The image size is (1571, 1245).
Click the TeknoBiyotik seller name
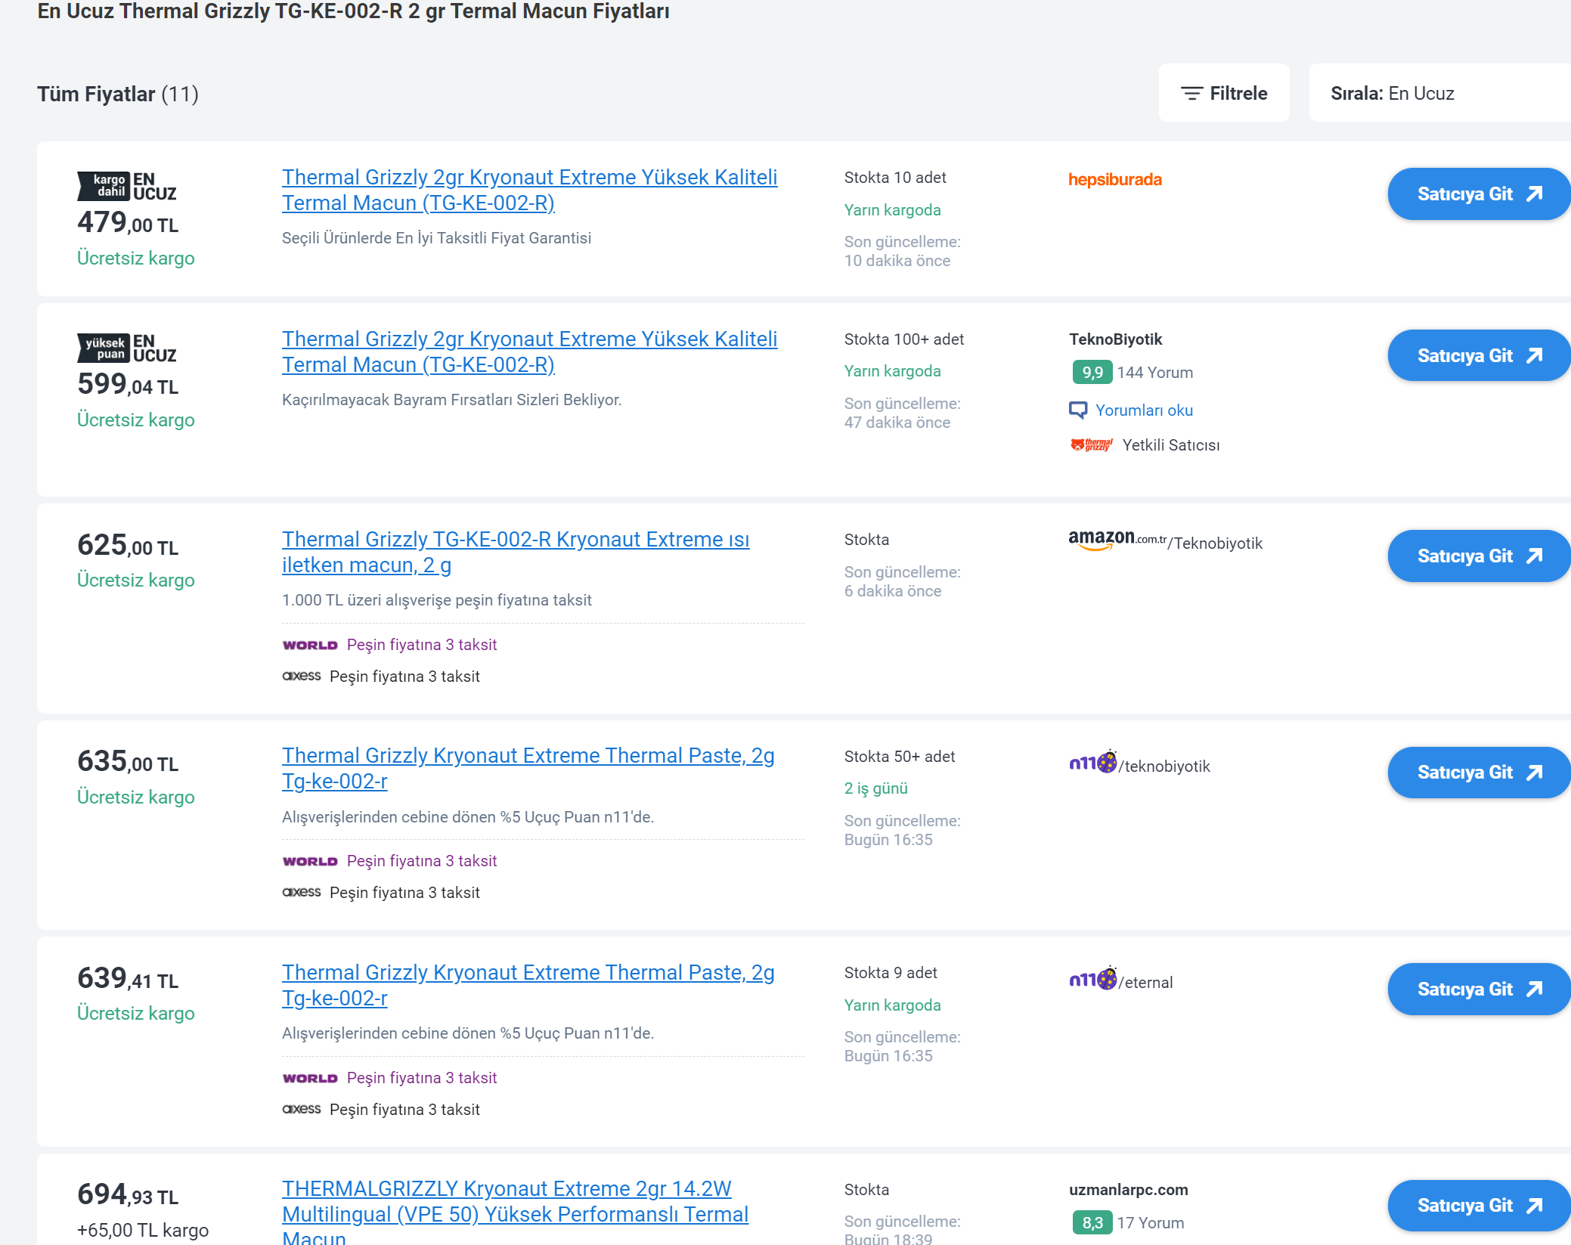pos(1115,339)
